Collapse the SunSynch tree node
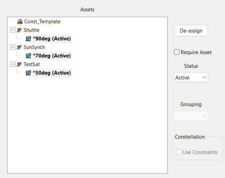The image size is (225, 178). click(13, 47)
